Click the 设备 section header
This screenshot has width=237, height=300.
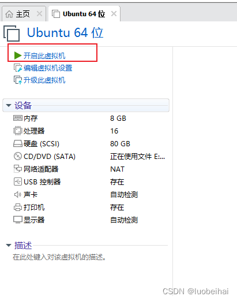tap(86, 105)
